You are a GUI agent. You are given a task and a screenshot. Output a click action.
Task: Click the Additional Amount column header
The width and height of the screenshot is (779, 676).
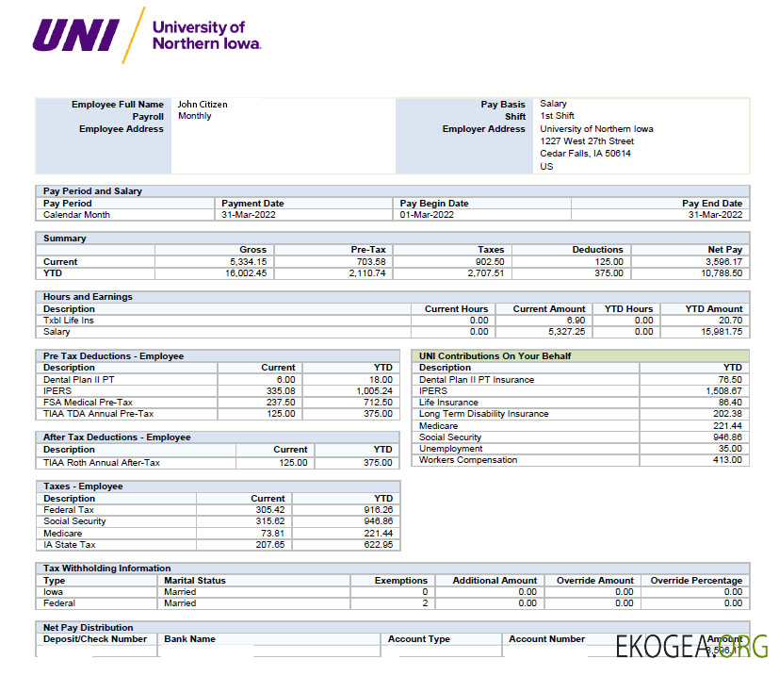coord(495,581)
